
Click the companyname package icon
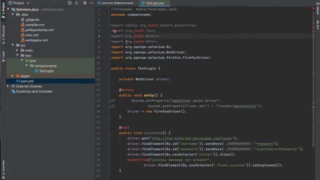(31, 65)
